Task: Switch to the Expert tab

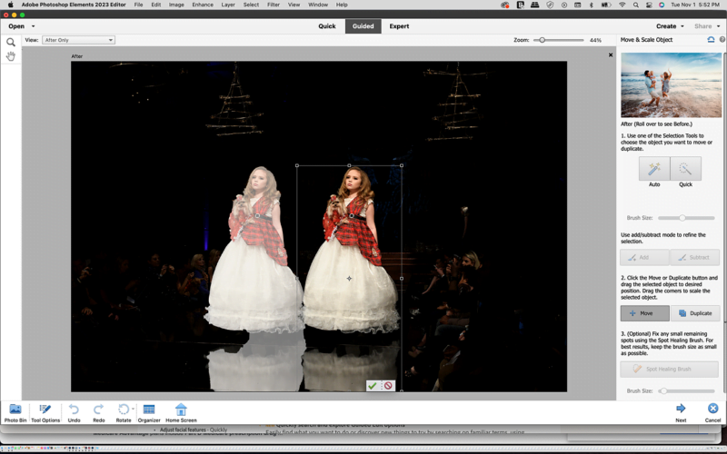Action: (399, 26)
